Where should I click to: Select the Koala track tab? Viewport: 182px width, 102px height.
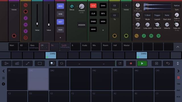pyautogui.click(x=86, y=47)
